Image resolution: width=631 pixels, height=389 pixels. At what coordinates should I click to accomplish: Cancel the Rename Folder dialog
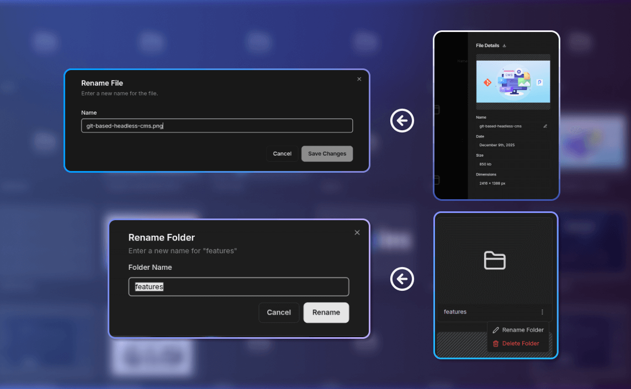click(x=279, y=312)
